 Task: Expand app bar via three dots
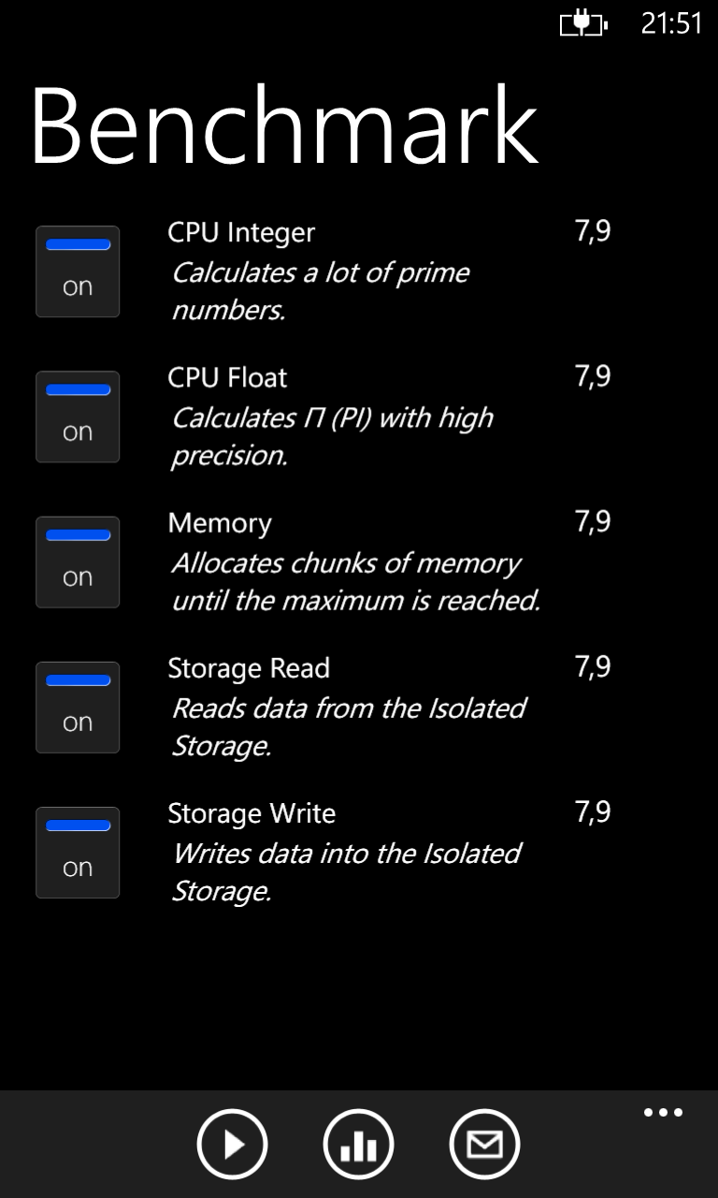pyautogui.click(x=663, y=1113)
